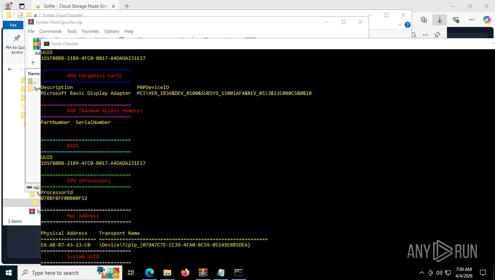495x280 pixels.
Task: Open Task View on the taskbar
Action: coord(131,273)
